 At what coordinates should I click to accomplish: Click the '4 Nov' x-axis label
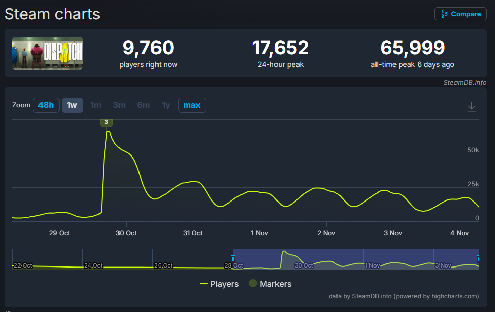coord(460,233)
